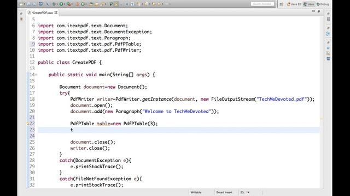
Task: Open the Back history dropdown arrow
Action: coord(162,4)
